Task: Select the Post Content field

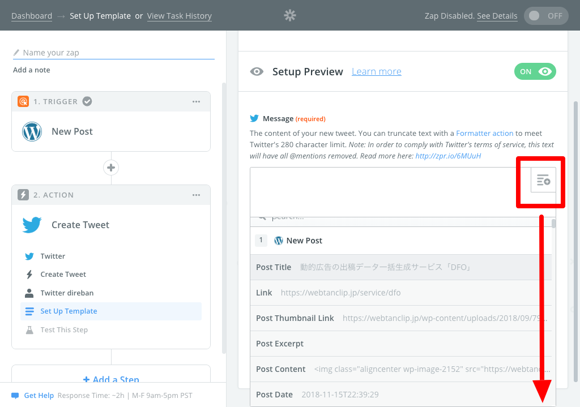Action: point(401,369)
